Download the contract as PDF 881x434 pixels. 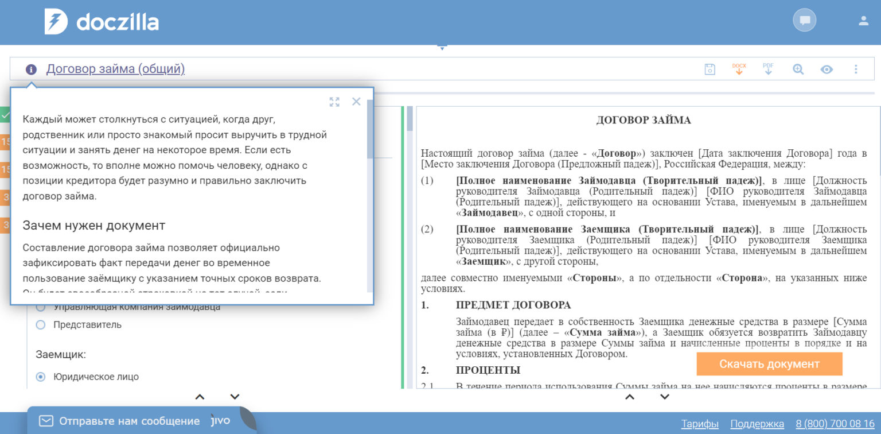(768, 69)
